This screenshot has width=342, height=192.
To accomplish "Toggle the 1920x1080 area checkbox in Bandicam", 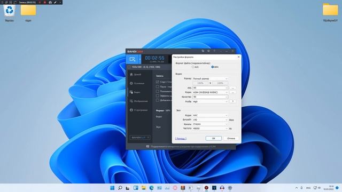I will 129,67.
